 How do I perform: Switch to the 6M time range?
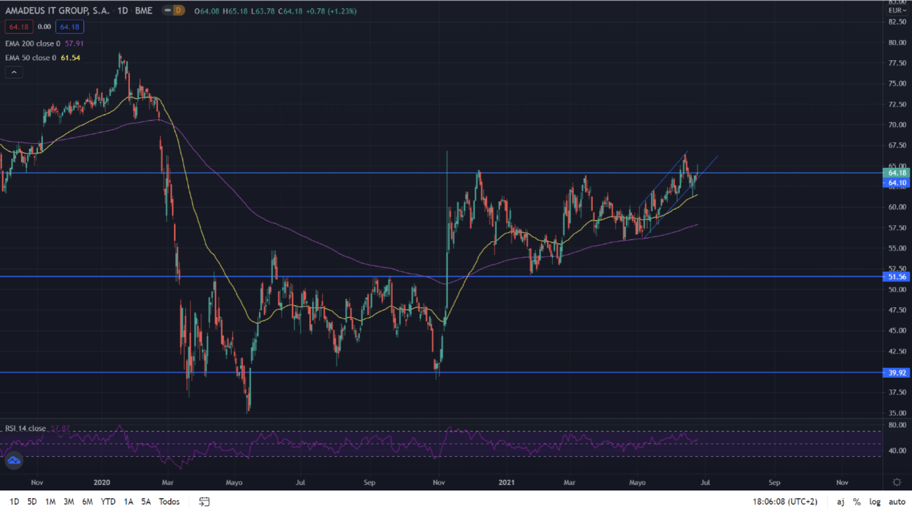[87, 502]
